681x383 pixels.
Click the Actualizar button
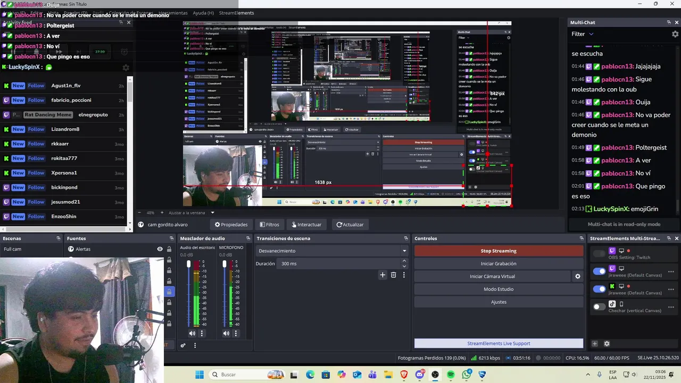tap(350, 224)
